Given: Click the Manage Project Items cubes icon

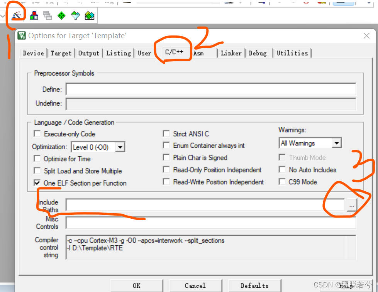Looking at the screenshot, I should pyautogui.click(x=34, y=16).
